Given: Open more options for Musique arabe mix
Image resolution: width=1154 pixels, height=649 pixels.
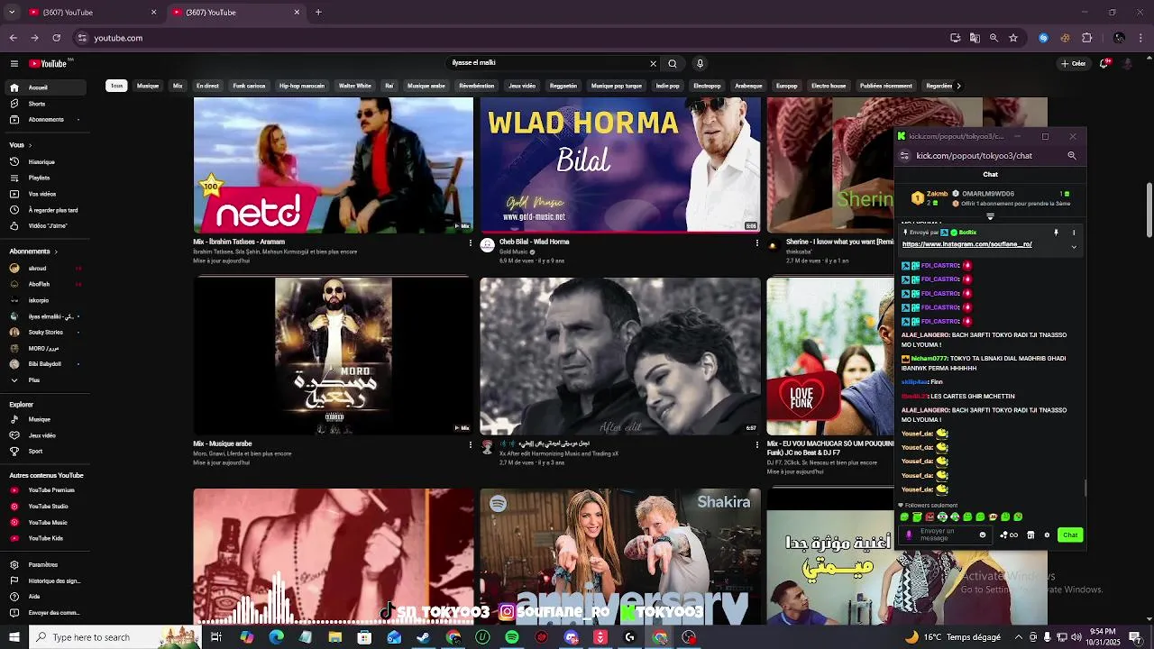Looking at the screenshot, I should (x=470, y=444).
